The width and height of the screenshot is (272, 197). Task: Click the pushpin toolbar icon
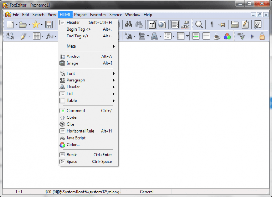click(x=222, y=24)
